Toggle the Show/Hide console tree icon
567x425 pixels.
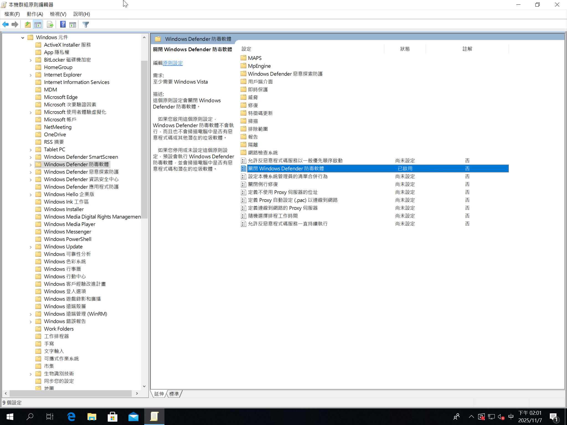click(x=38, y=24)
